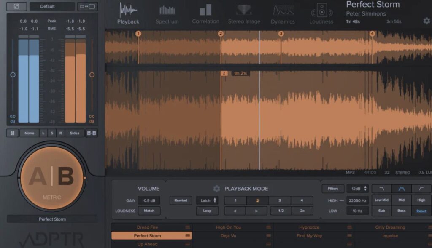Enable Sides monitoring

[74, 133]
